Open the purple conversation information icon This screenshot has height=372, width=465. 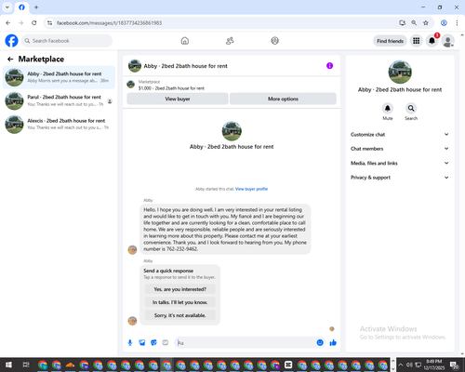pyautogui.click(x=329, y=66)
